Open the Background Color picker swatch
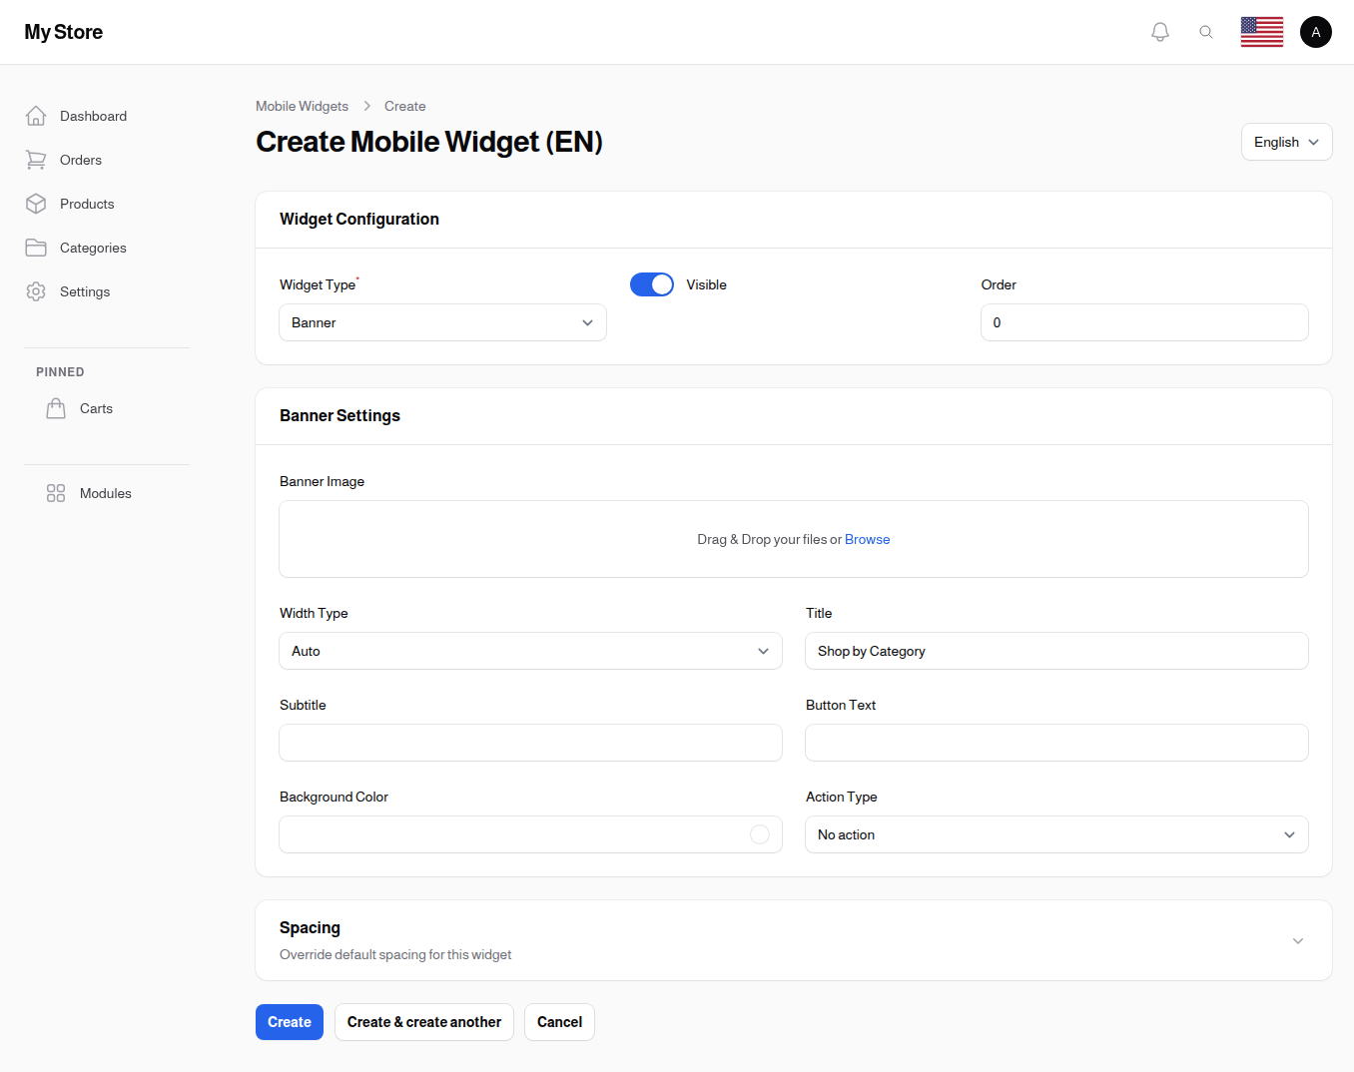The height and width of the screenshot is (1072, 1354). click(x=758, y=834)
